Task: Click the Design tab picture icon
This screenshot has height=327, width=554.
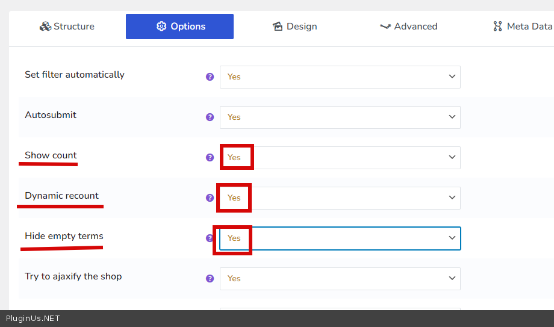Action: [x=278, y=26]
